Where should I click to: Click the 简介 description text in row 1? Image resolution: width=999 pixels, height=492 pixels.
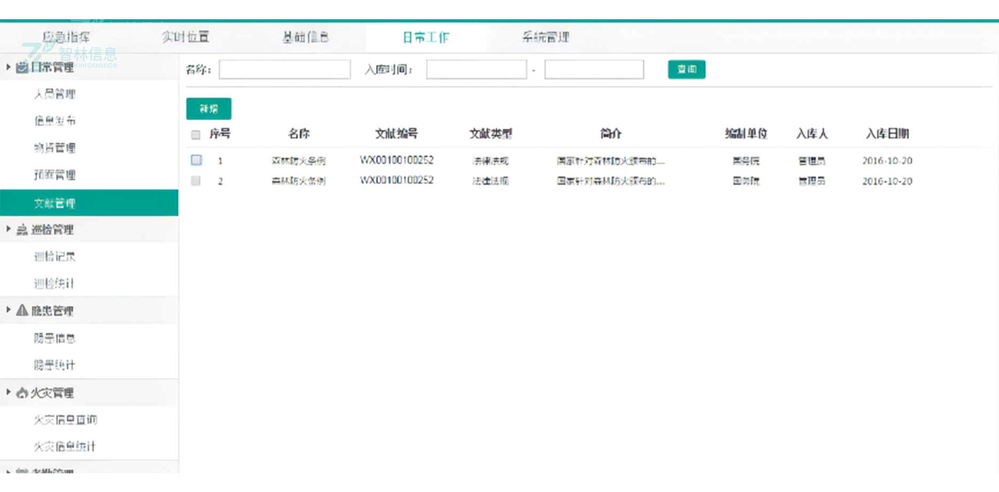(x=611, y=161)
